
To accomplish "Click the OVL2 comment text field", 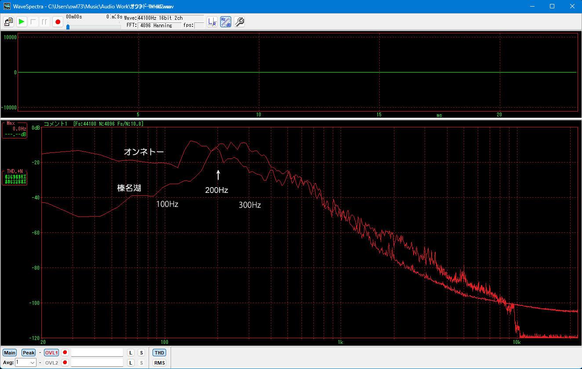I will pos(97,363).
